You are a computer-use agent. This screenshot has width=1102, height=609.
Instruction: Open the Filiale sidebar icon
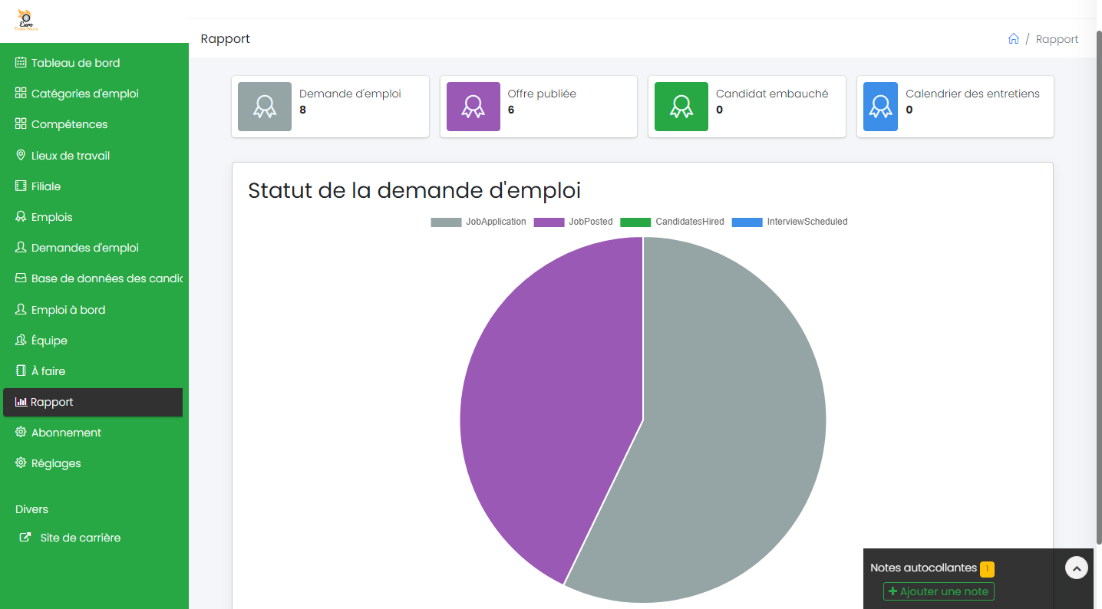(21, 186)
